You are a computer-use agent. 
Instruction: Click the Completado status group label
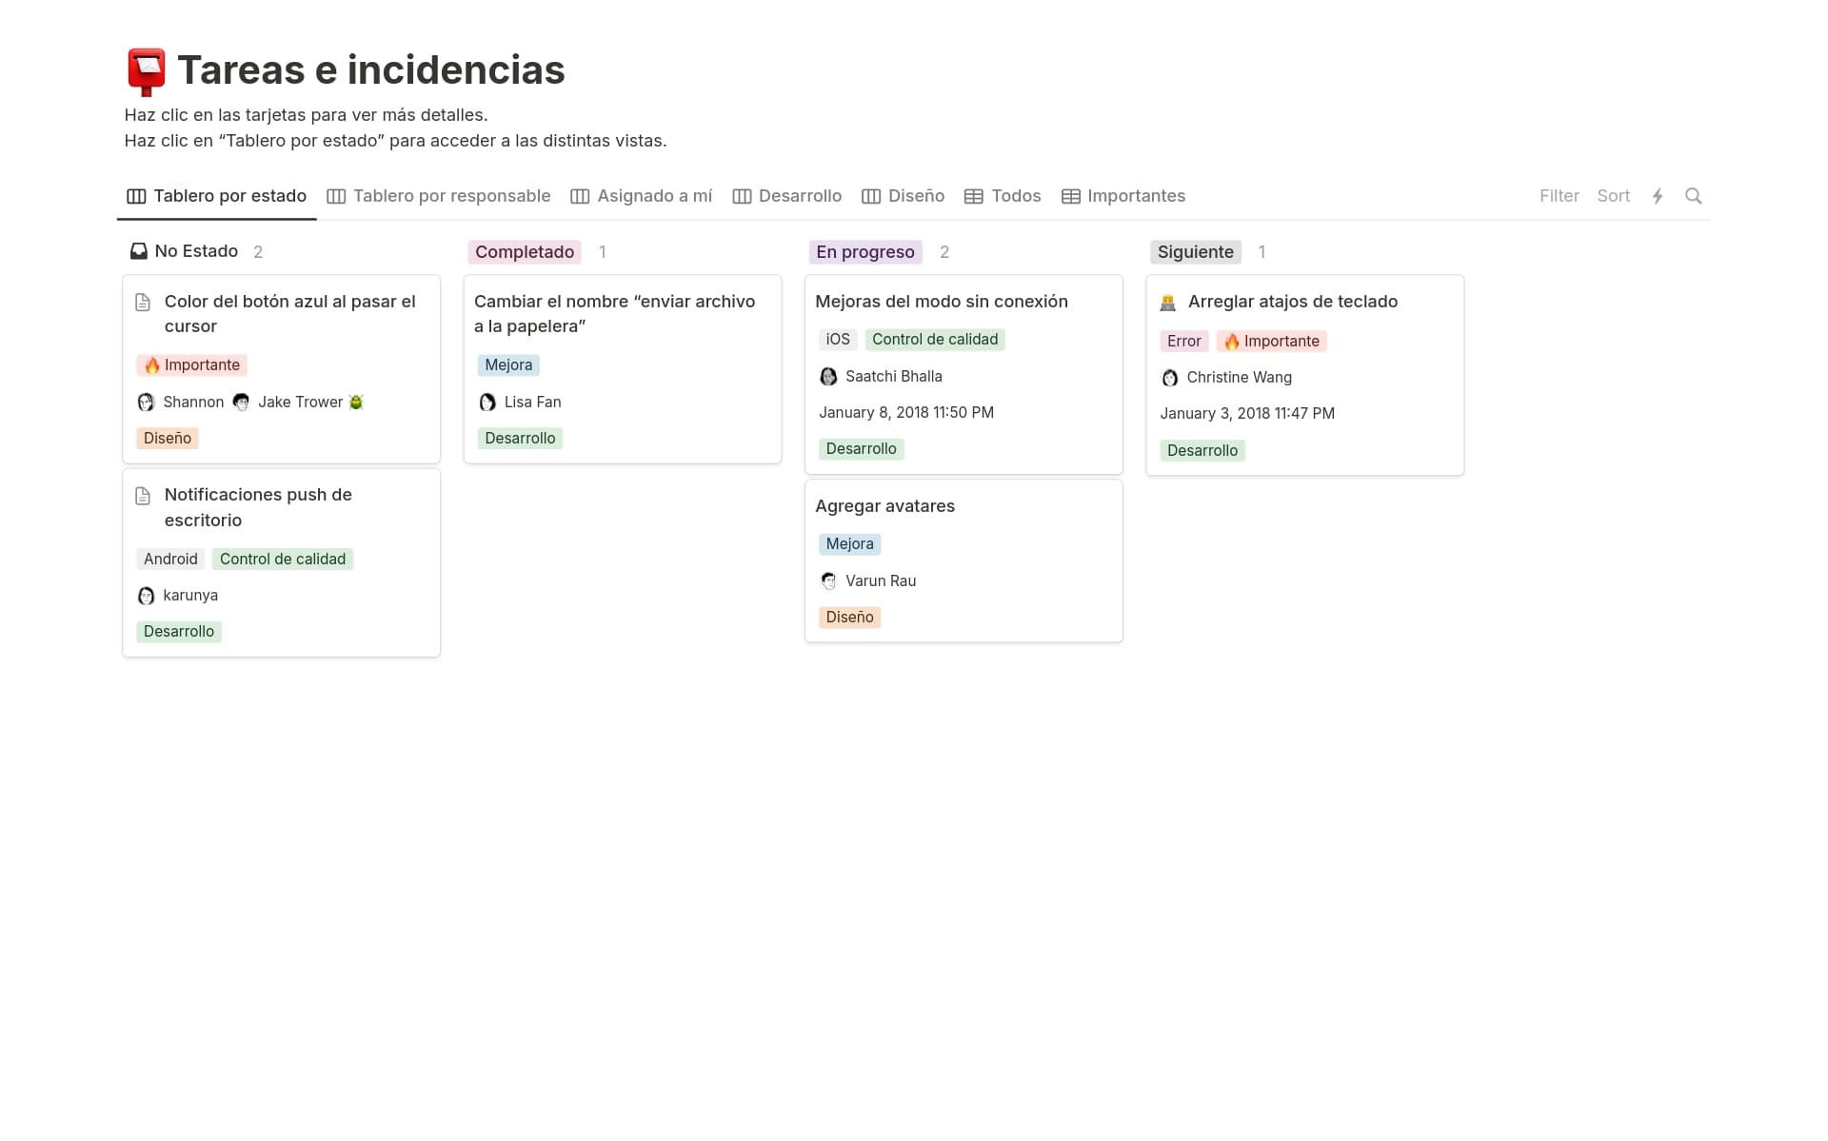[525, 252]
